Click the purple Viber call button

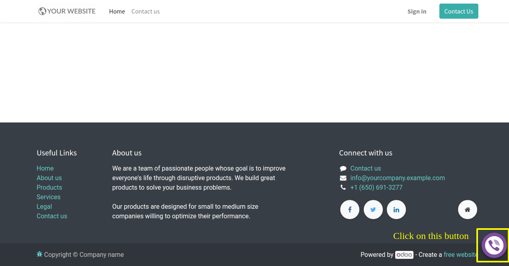pyautogui.click(x=494, y=245)
